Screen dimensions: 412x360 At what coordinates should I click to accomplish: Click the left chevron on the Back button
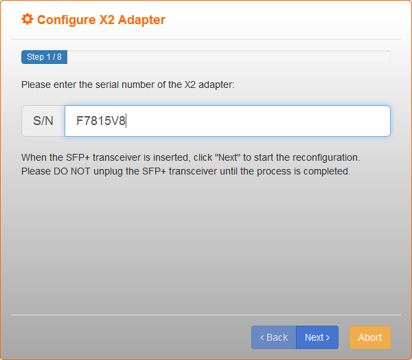coord(262,337)
